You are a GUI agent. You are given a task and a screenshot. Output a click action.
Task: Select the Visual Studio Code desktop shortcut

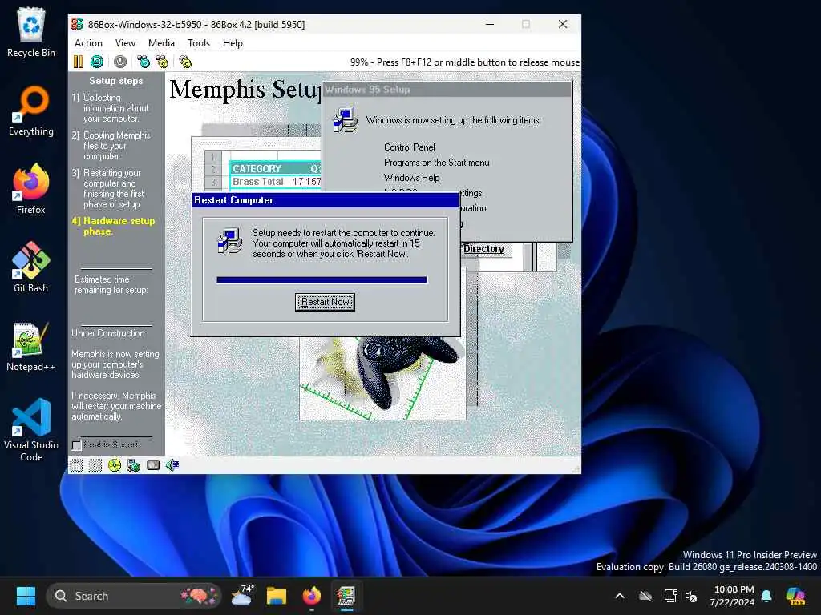pyautogui.click(x=31, y=430)
